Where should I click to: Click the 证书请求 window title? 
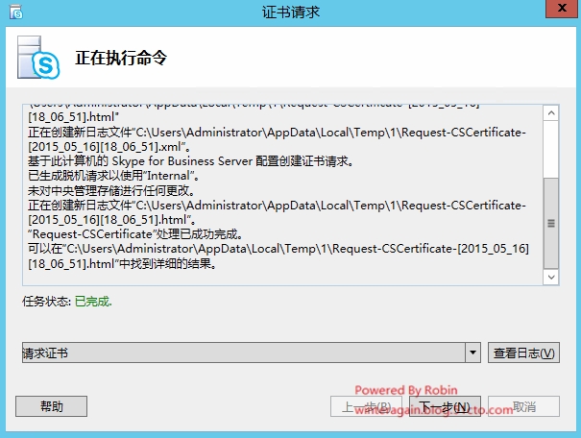click(290, 12)
